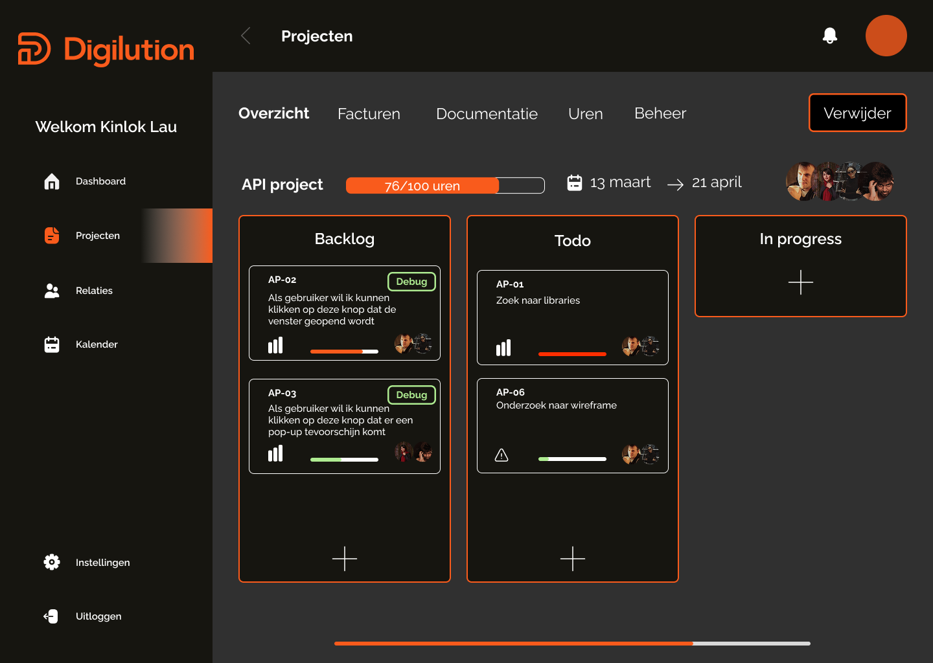933x663 pixels.
Task: Click priority bars icon on AP-01 card
Action: (503, 348)
